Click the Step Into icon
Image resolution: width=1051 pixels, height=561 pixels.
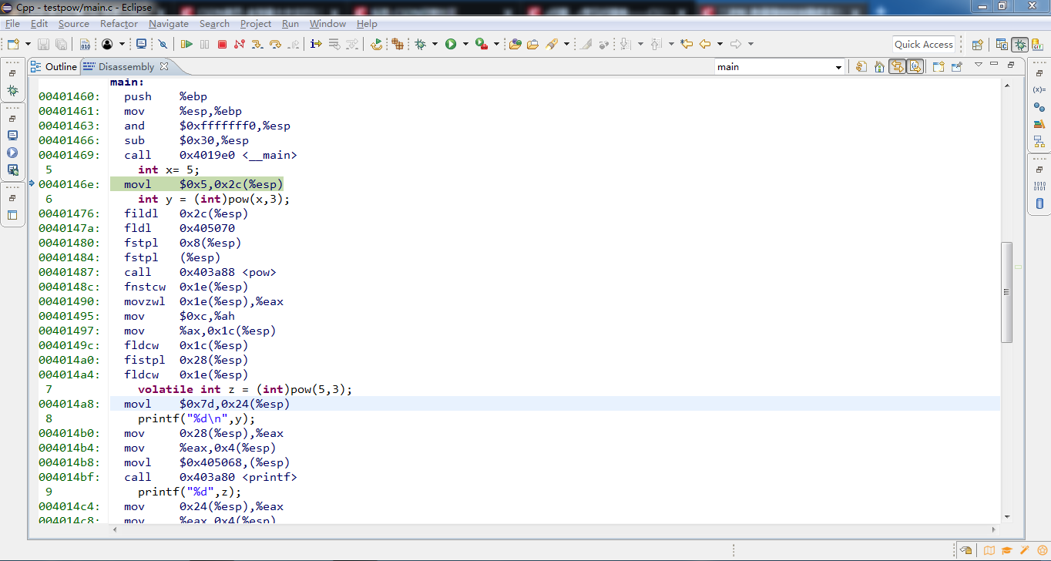(257, 45)
